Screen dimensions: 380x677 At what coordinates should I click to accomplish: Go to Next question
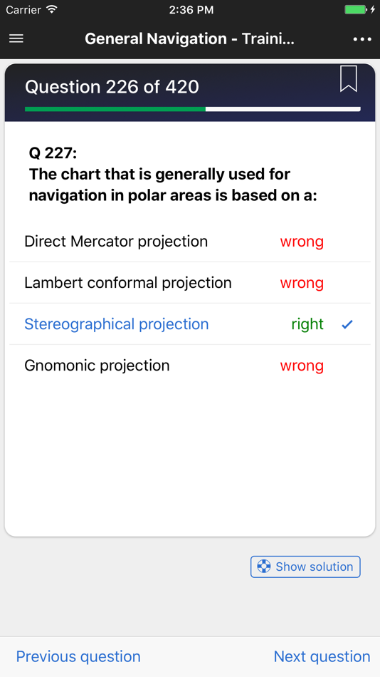click(x=322, y=656)
